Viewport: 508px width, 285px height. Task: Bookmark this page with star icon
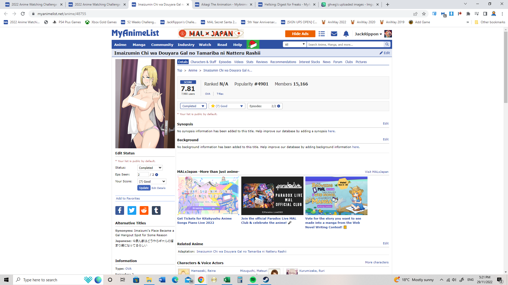pyautogui.click(x=424, y=14)
